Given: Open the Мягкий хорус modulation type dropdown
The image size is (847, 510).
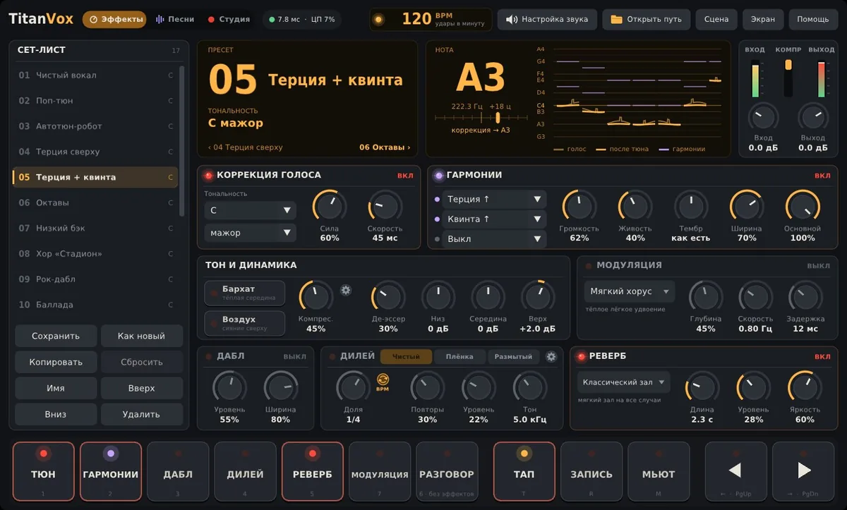Looking at the screenshot, I should (x=630, y=291).
